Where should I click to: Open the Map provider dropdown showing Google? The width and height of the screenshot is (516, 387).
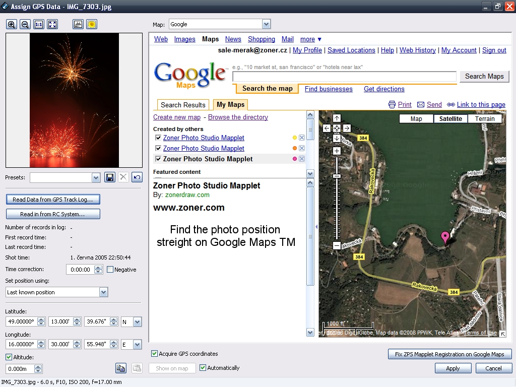266,24
